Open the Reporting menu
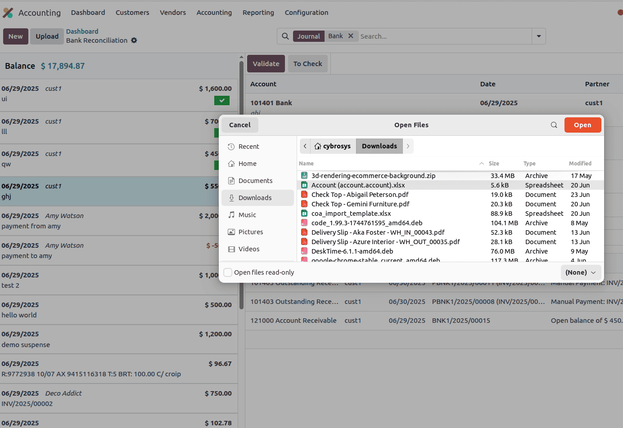This screenshot has width=623, height=428. pyautogui.click(x=258, y=13)
